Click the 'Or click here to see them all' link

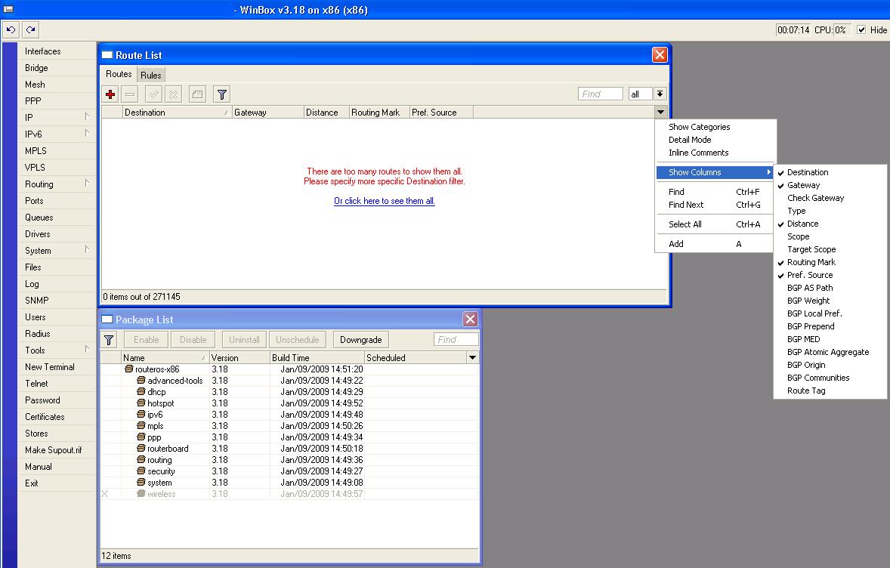(384, 201)
